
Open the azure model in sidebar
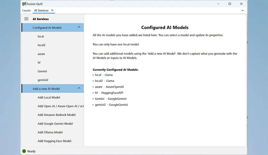53,54
